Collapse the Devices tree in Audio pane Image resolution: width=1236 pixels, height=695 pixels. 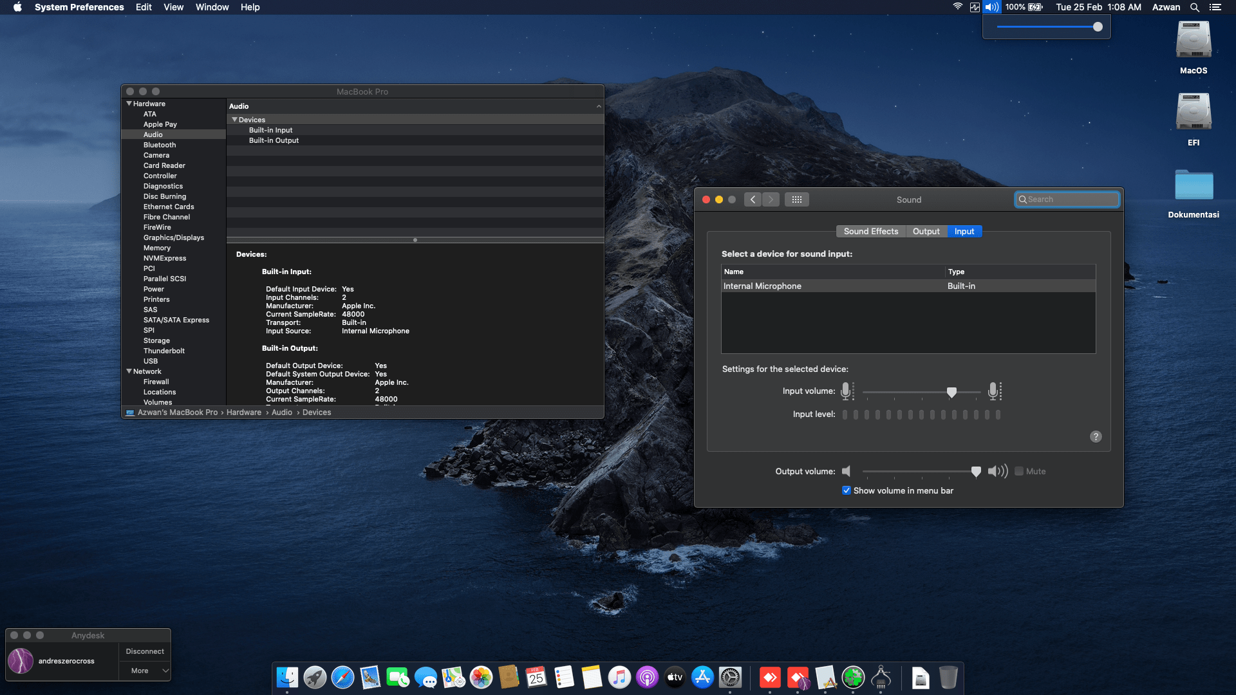(235, 120)
